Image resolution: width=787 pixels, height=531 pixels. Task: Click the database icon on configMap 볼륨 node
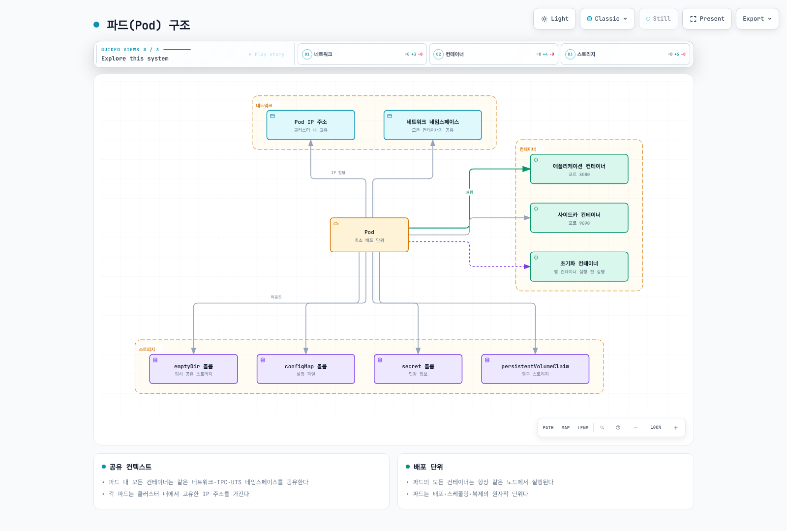pos(263,360)
